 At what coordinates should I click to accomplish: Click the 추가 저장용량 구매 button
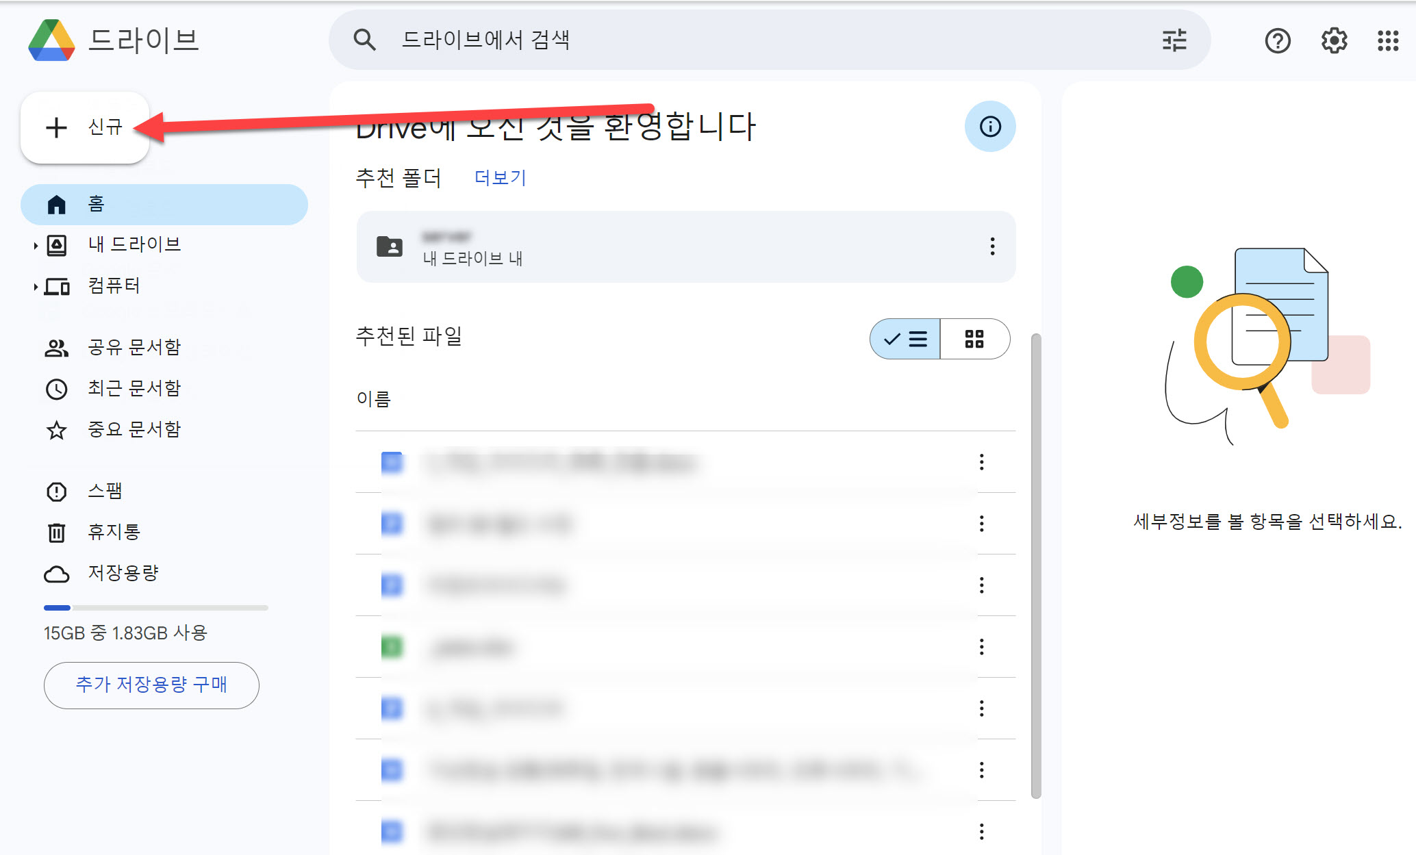(x=151, y=685)
